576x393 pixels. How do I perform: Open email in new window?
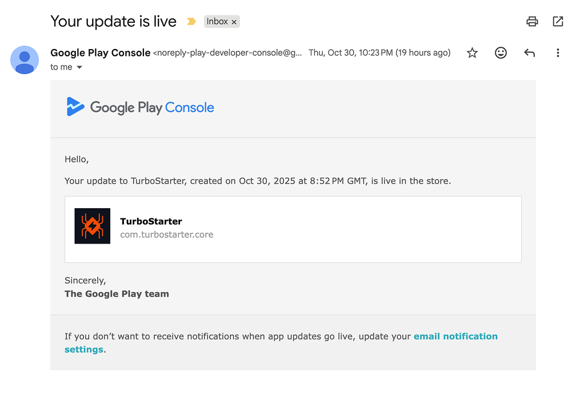pyautogui.click(x=557, y=21)
